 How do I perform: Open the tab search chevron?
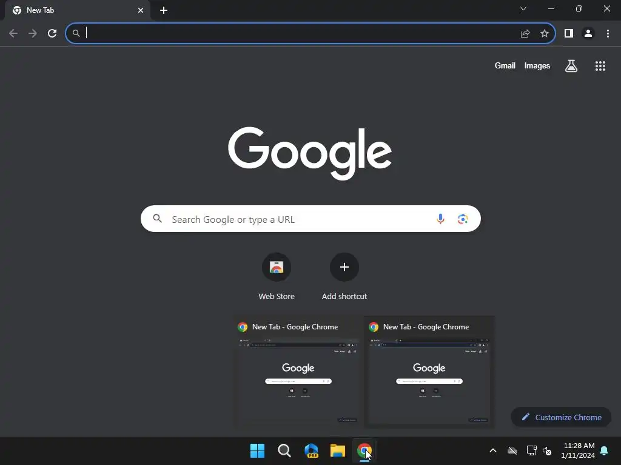coord(523,8)
